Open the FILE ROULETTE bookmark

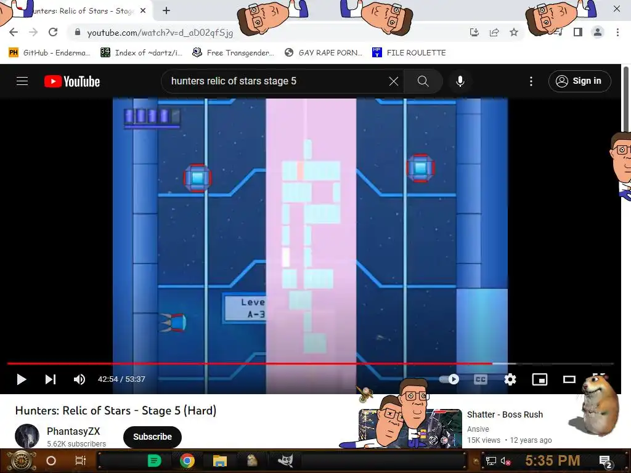click(x=409, y=53)
